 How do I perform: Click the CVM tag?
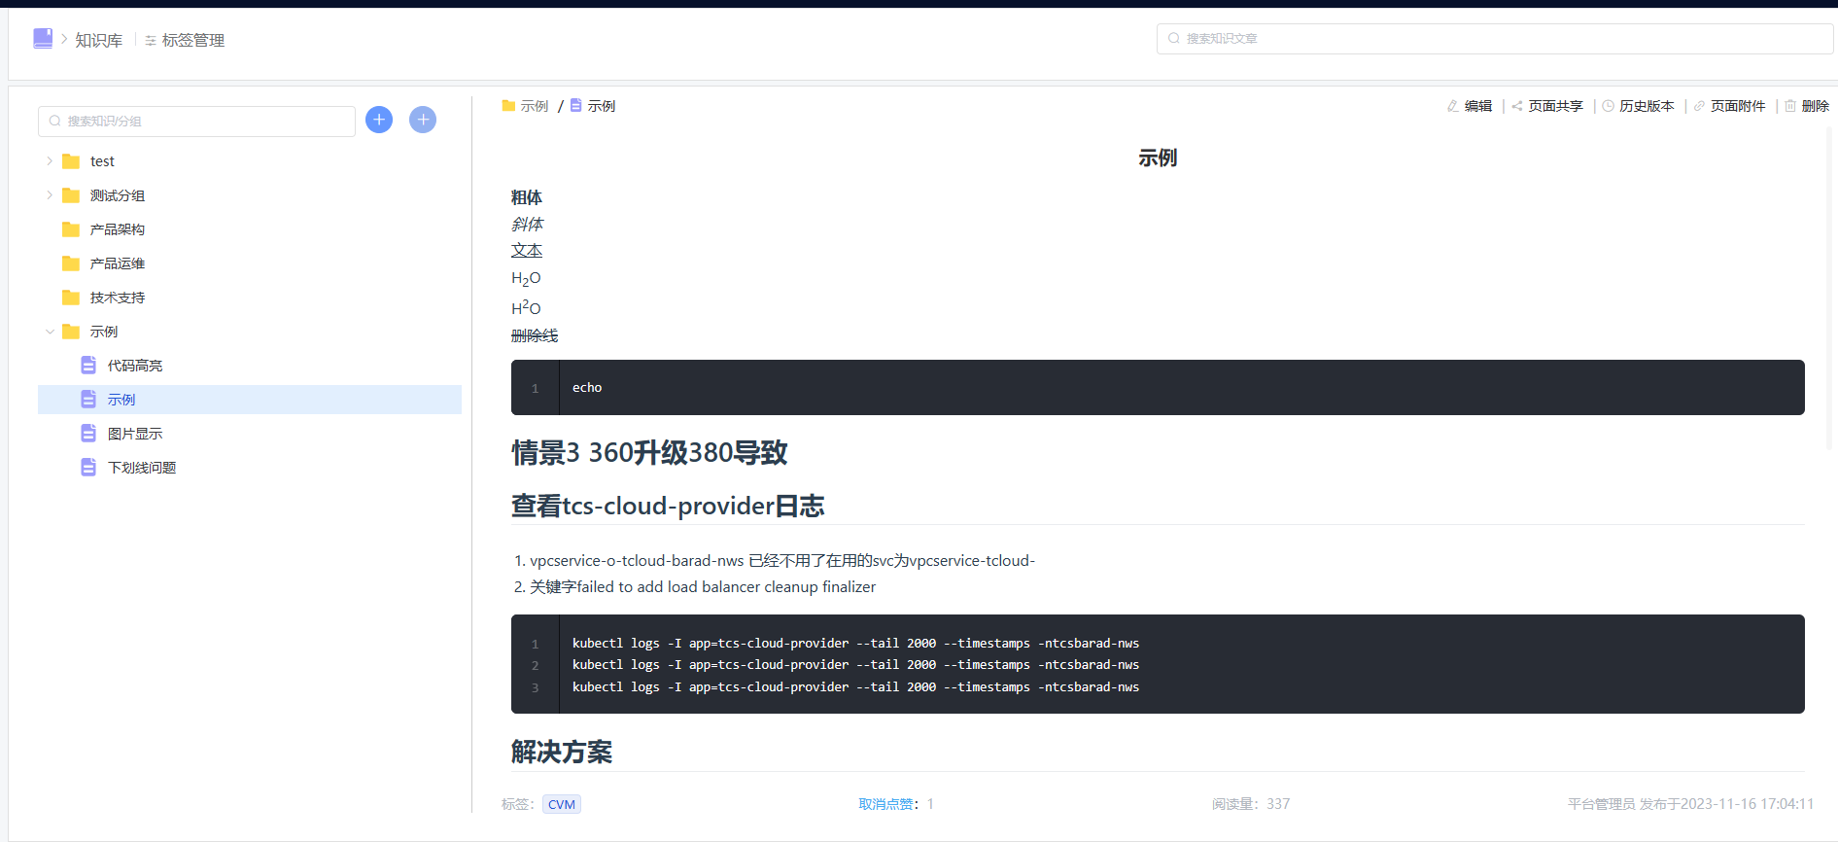point(562,804)
